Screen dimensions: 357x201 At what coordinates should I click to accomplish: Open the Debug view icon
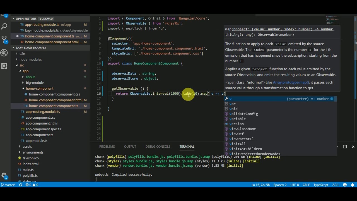pyautogui.click(x=4, y=53)
